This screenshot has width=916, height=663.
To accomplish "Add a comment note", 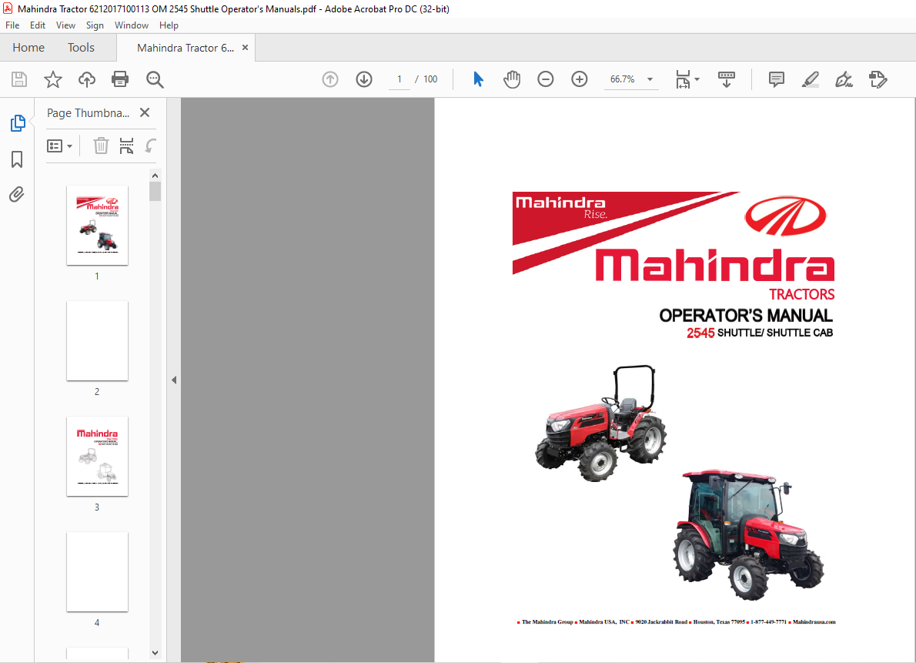I will (777, 79).
